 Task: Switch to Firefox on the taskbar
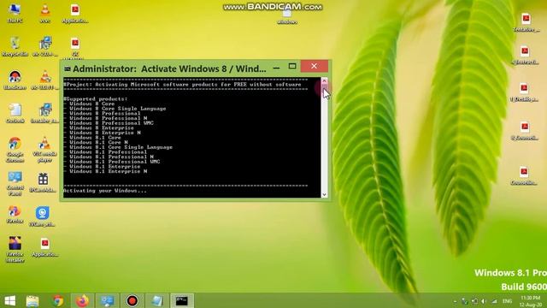(x=82, y=300)
